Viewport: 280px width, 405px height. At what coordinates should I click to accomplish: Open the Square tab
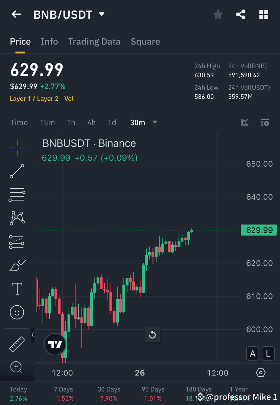click(145, 41)
